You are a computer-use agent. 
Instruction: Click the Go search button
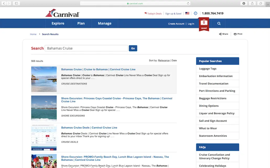coord(133,48)
